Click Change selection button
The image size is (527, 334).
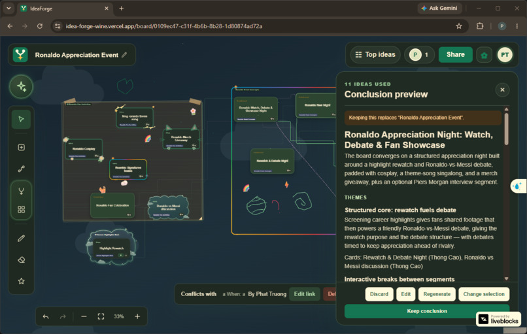click(484, 294)
